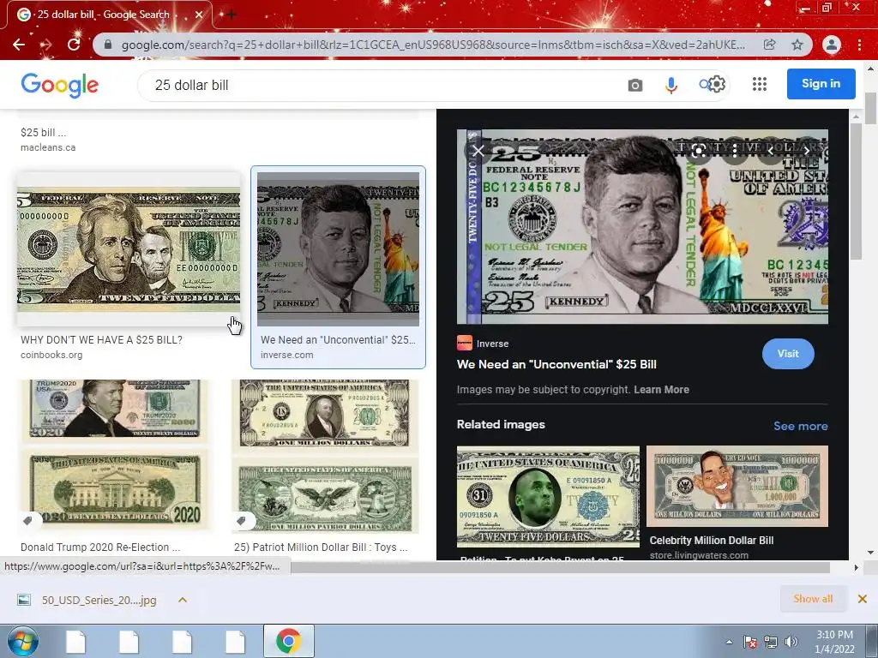Click Show all downloads
The image size is (878, 658).
point(813,599)
